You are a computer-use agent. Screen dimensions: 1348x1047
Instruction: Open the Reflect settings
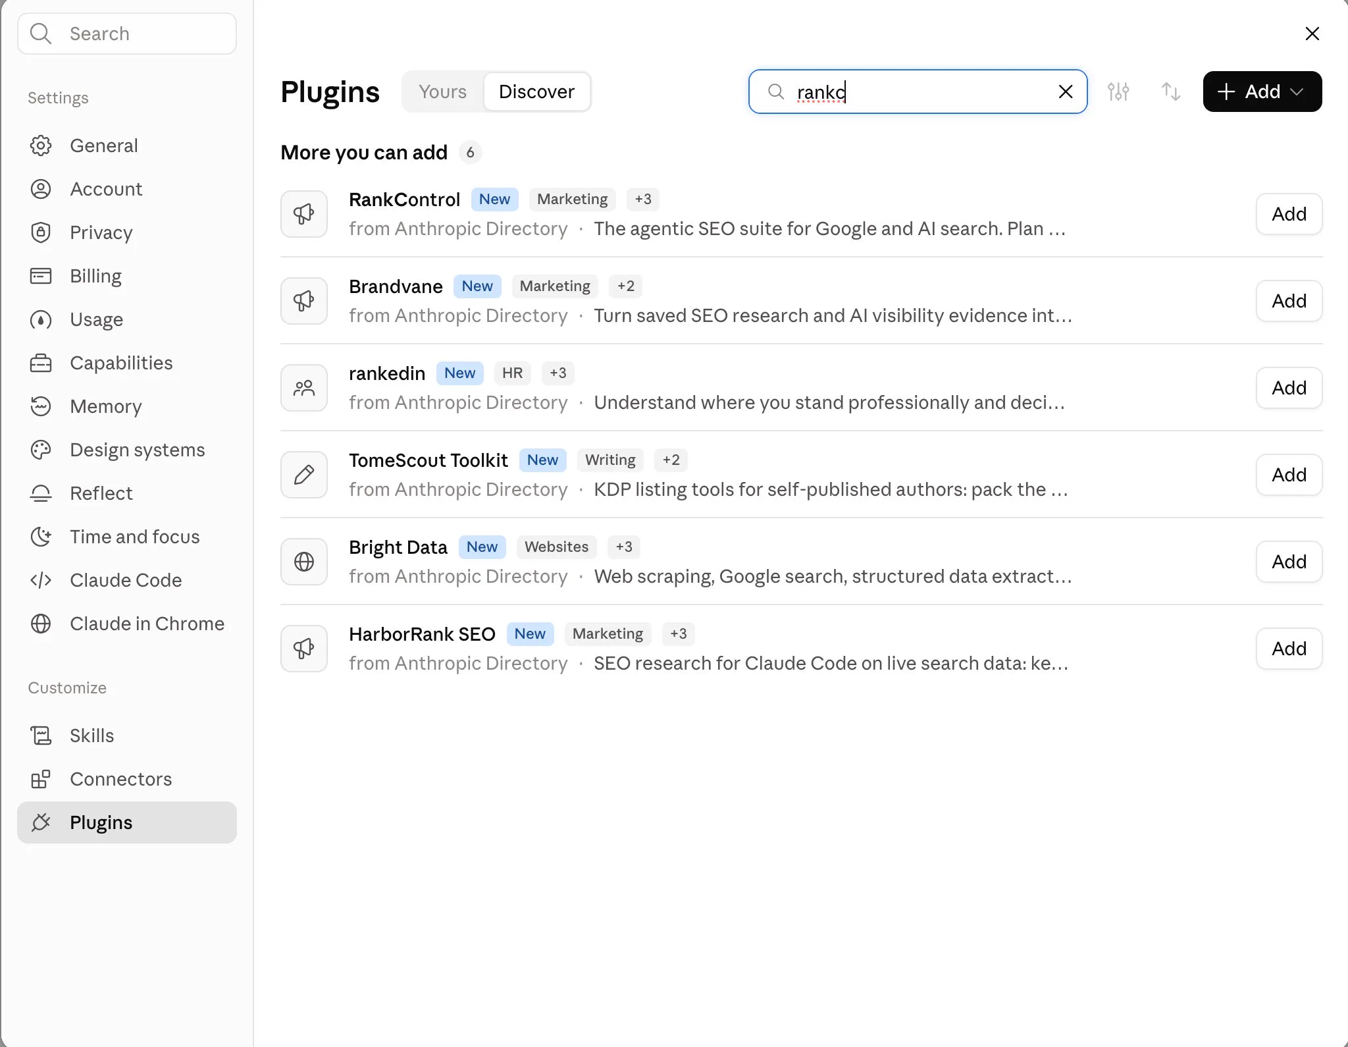[127, 493]
